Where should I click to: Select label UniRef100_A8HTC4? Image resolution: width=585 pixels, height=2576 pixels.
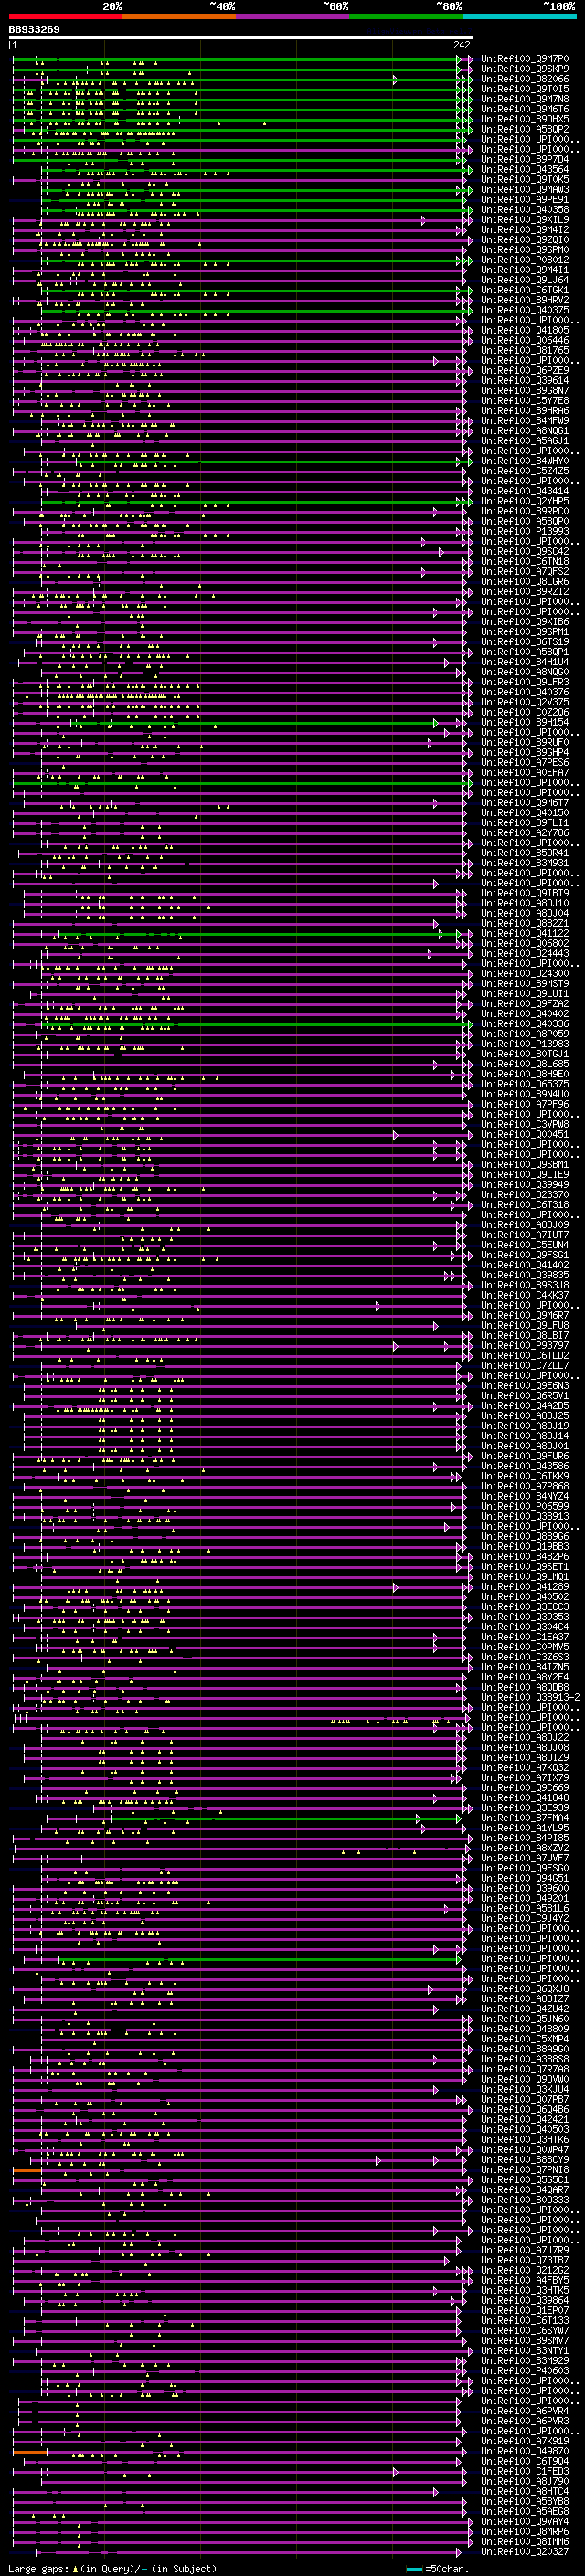pos(525,2491)
